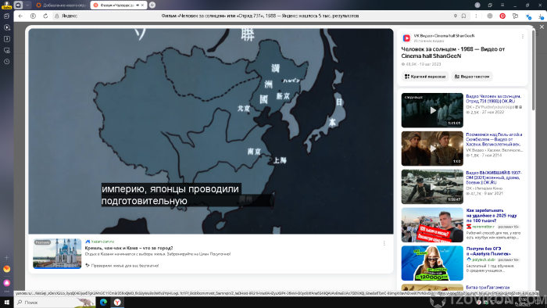Open the address bar three-dot menu
Screen dimensions: 547x308
point(476,16)
